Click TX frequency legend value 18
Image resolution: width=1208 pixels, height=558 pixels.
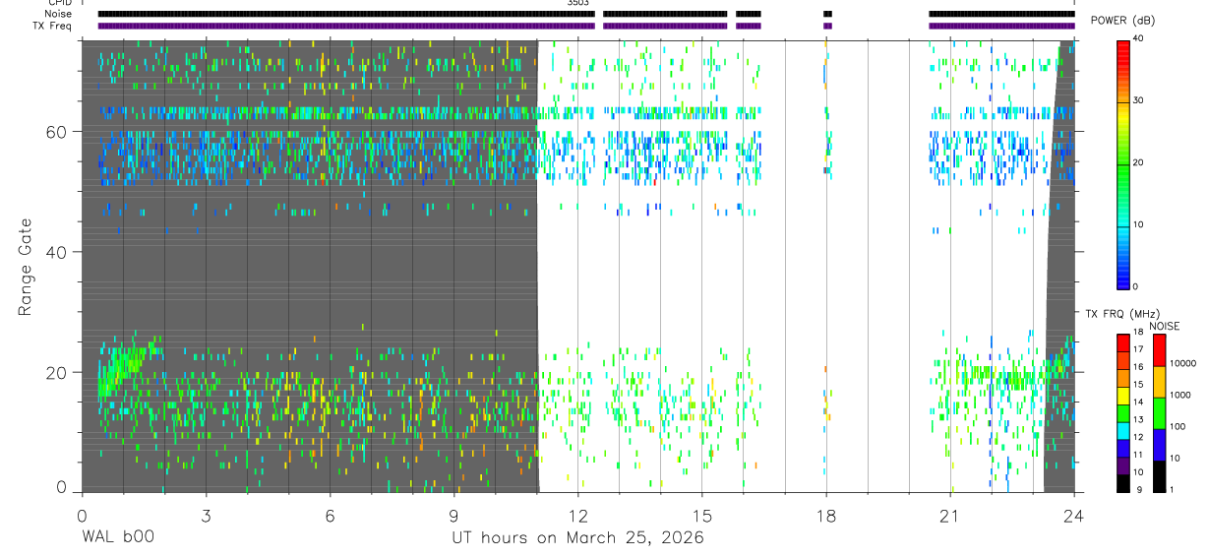click(1137, 334)
